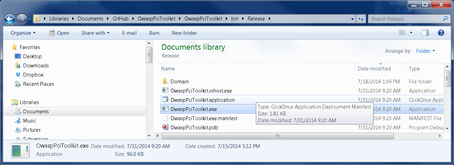Image resolution: width=454 pixels, height=165 pixels.
Task: Click the Back navigation arrow button
Action: (10, 19)
